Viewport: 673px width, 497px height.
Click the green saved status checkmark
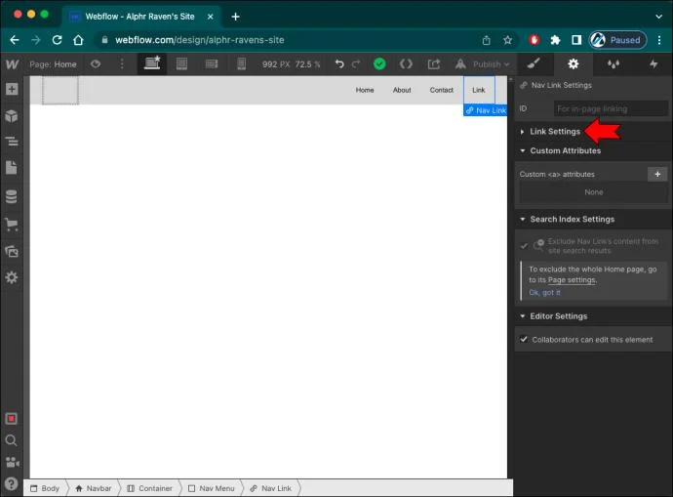(x=379, y=64)
